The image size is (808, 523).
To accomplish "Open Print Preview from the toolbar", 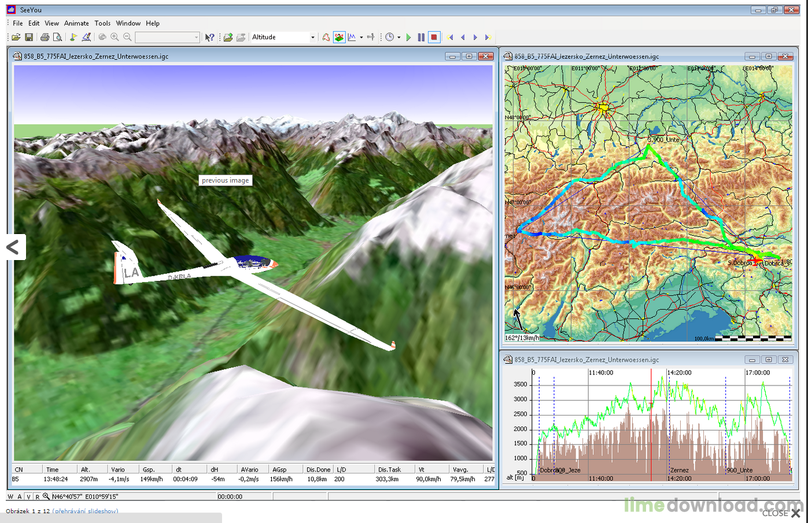I will tap(57, 37).
